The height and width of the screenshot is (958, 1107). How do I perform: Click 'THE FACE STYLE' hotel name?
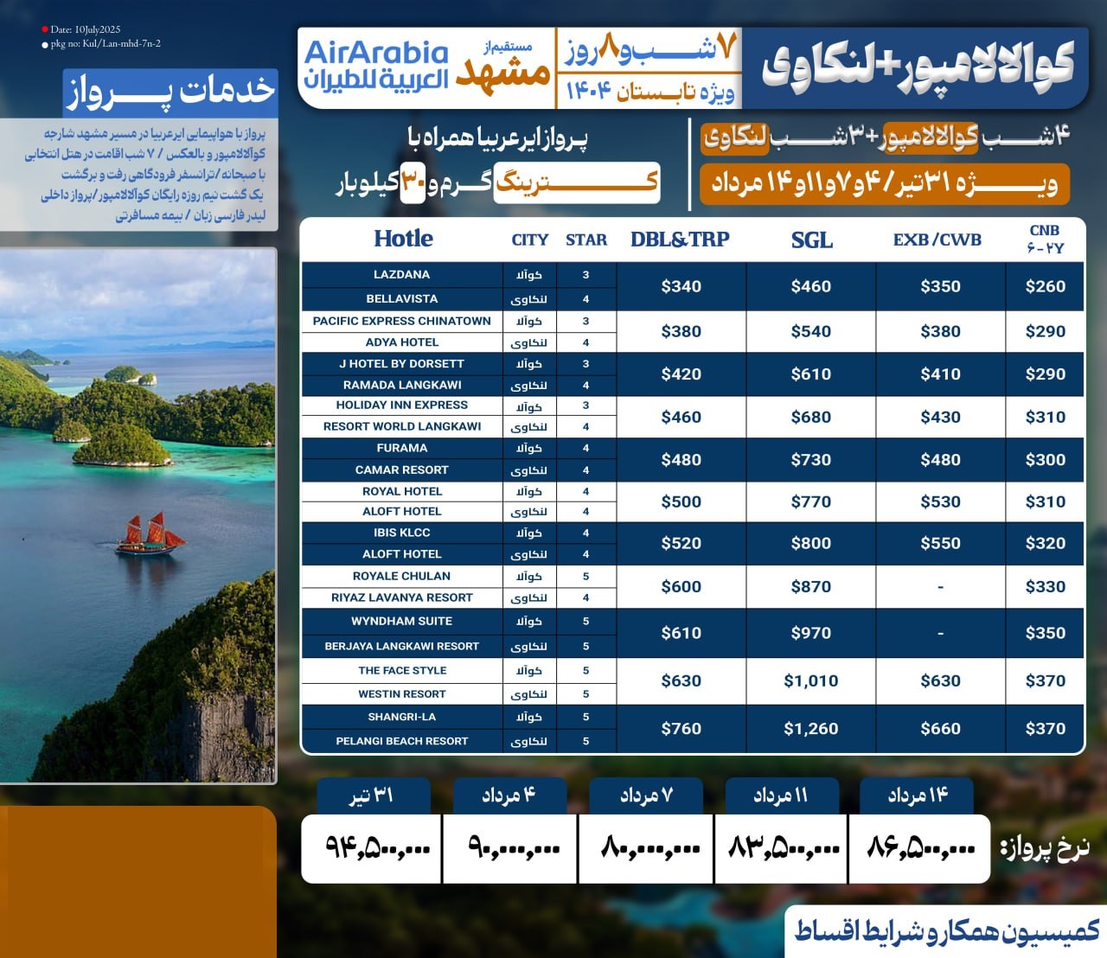(402, 670)
